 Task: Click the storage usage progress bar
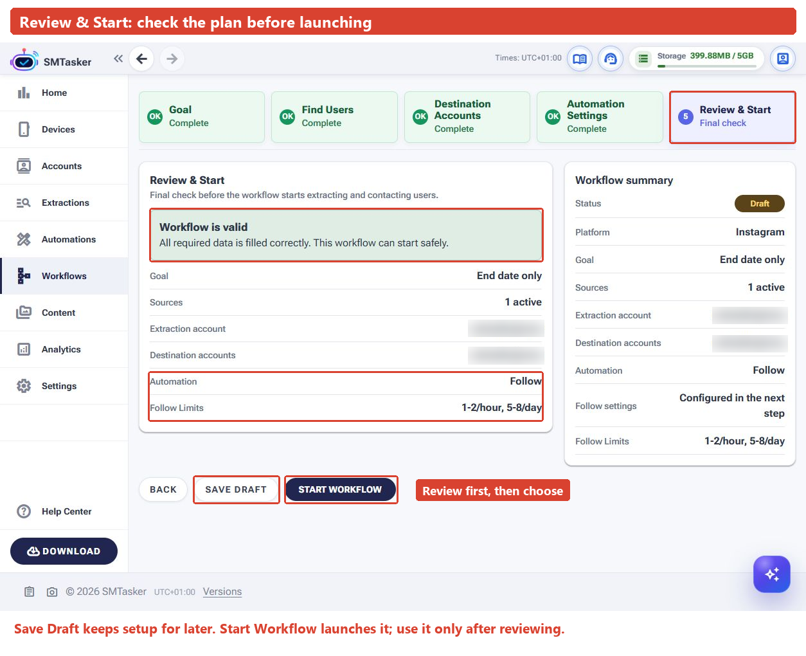(707, 66)
